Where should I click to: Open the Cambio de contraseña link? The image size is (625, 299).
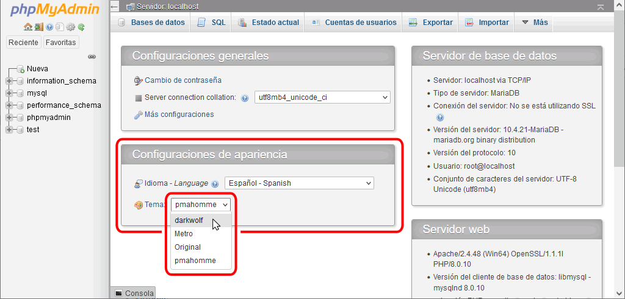tap(183, 80)
